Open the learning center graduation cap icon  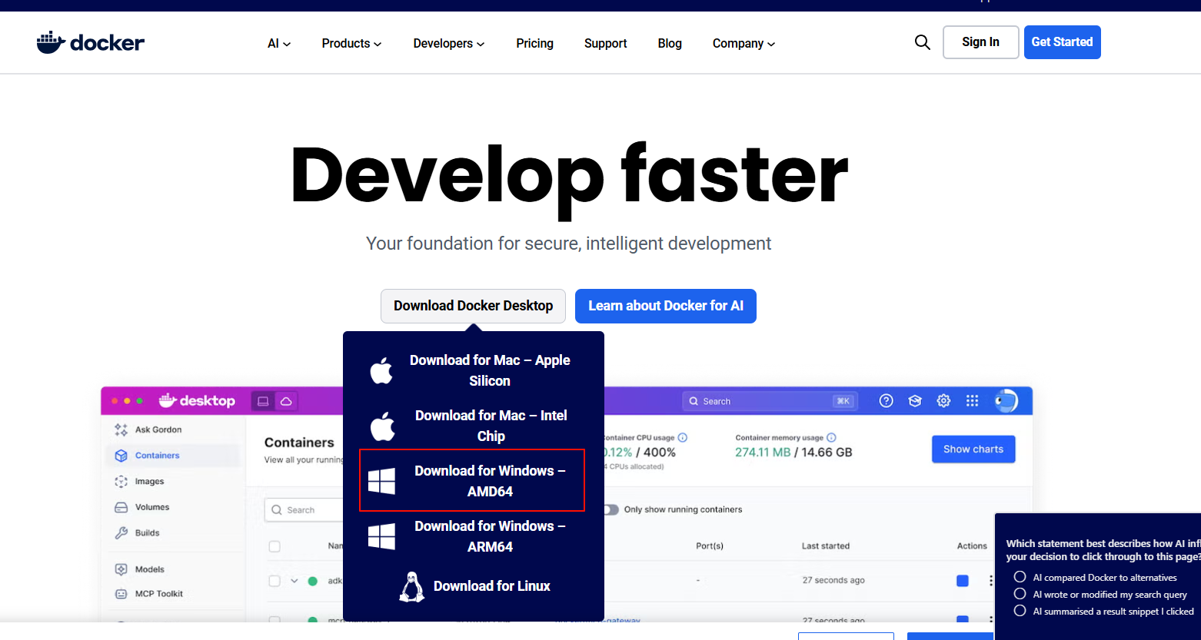tap(915, 400)
